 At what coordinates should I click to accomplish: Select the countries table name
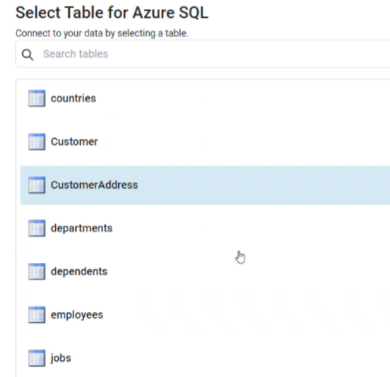pyautogui.click(x=73, y=98)
